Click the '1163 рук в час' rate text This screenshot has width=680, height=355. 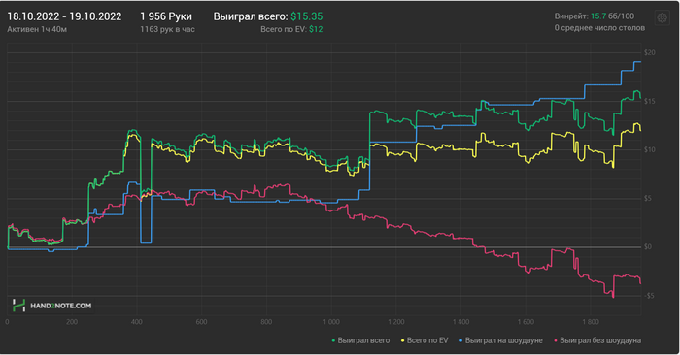coord(167,29)
